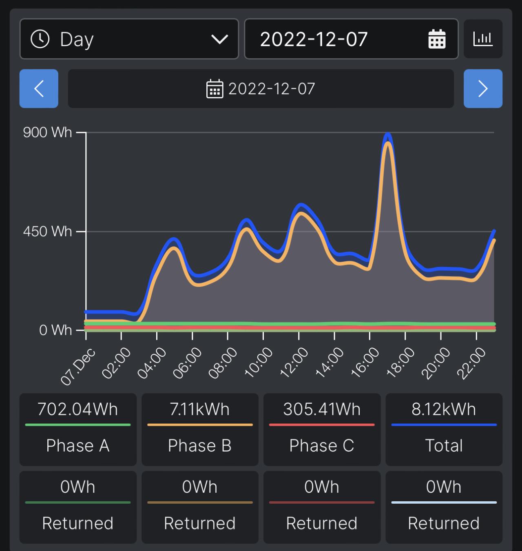Click small calendar icon in date bar
Screen dimensions: 522x551
(215, 89)
